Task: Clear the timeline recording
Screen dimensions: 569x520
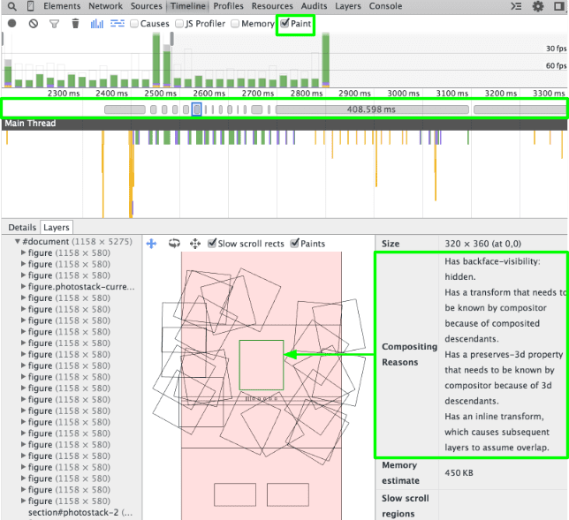Action: point(33,24)
